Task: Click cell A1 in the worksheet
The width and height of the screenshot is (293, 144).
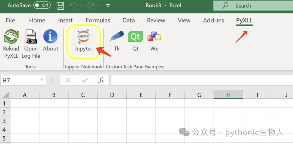Action: coord(25,103)
